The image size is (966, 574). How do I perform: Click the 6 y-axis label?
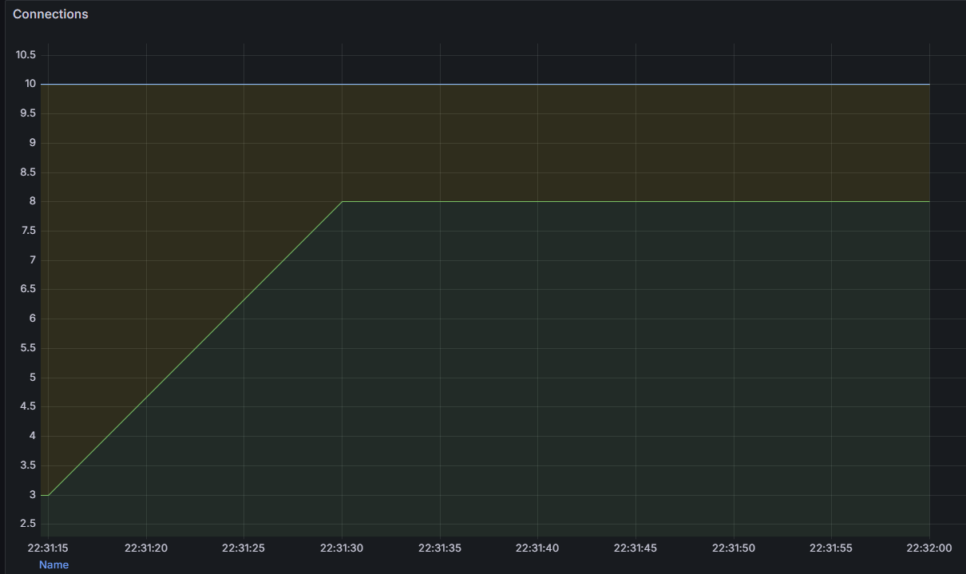point(33,319)
